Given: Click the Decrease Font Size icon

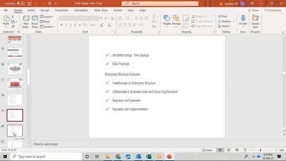Looking at the screenshot, I should (106, 18).
